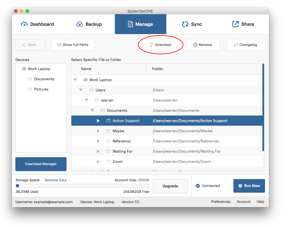Switch to the Manage tab
The width and height of the screenshot is (288, 227).
[140, 24]
